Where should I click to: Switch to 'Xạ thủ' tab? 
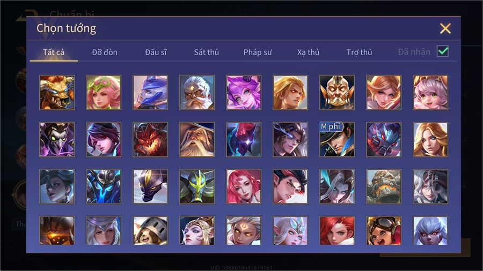[308, 52]
